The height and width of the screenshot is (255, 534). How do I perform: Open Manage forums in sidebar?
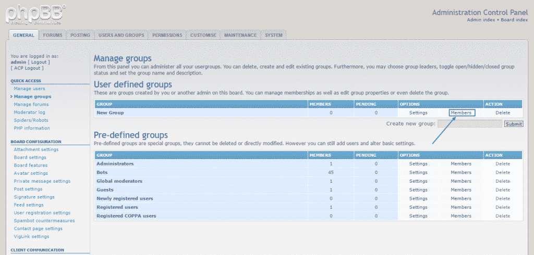[31, 105]
